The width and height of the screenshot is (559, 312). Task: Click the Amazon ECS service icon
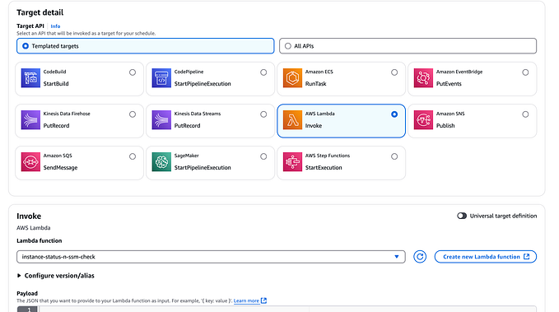[292, 78]
